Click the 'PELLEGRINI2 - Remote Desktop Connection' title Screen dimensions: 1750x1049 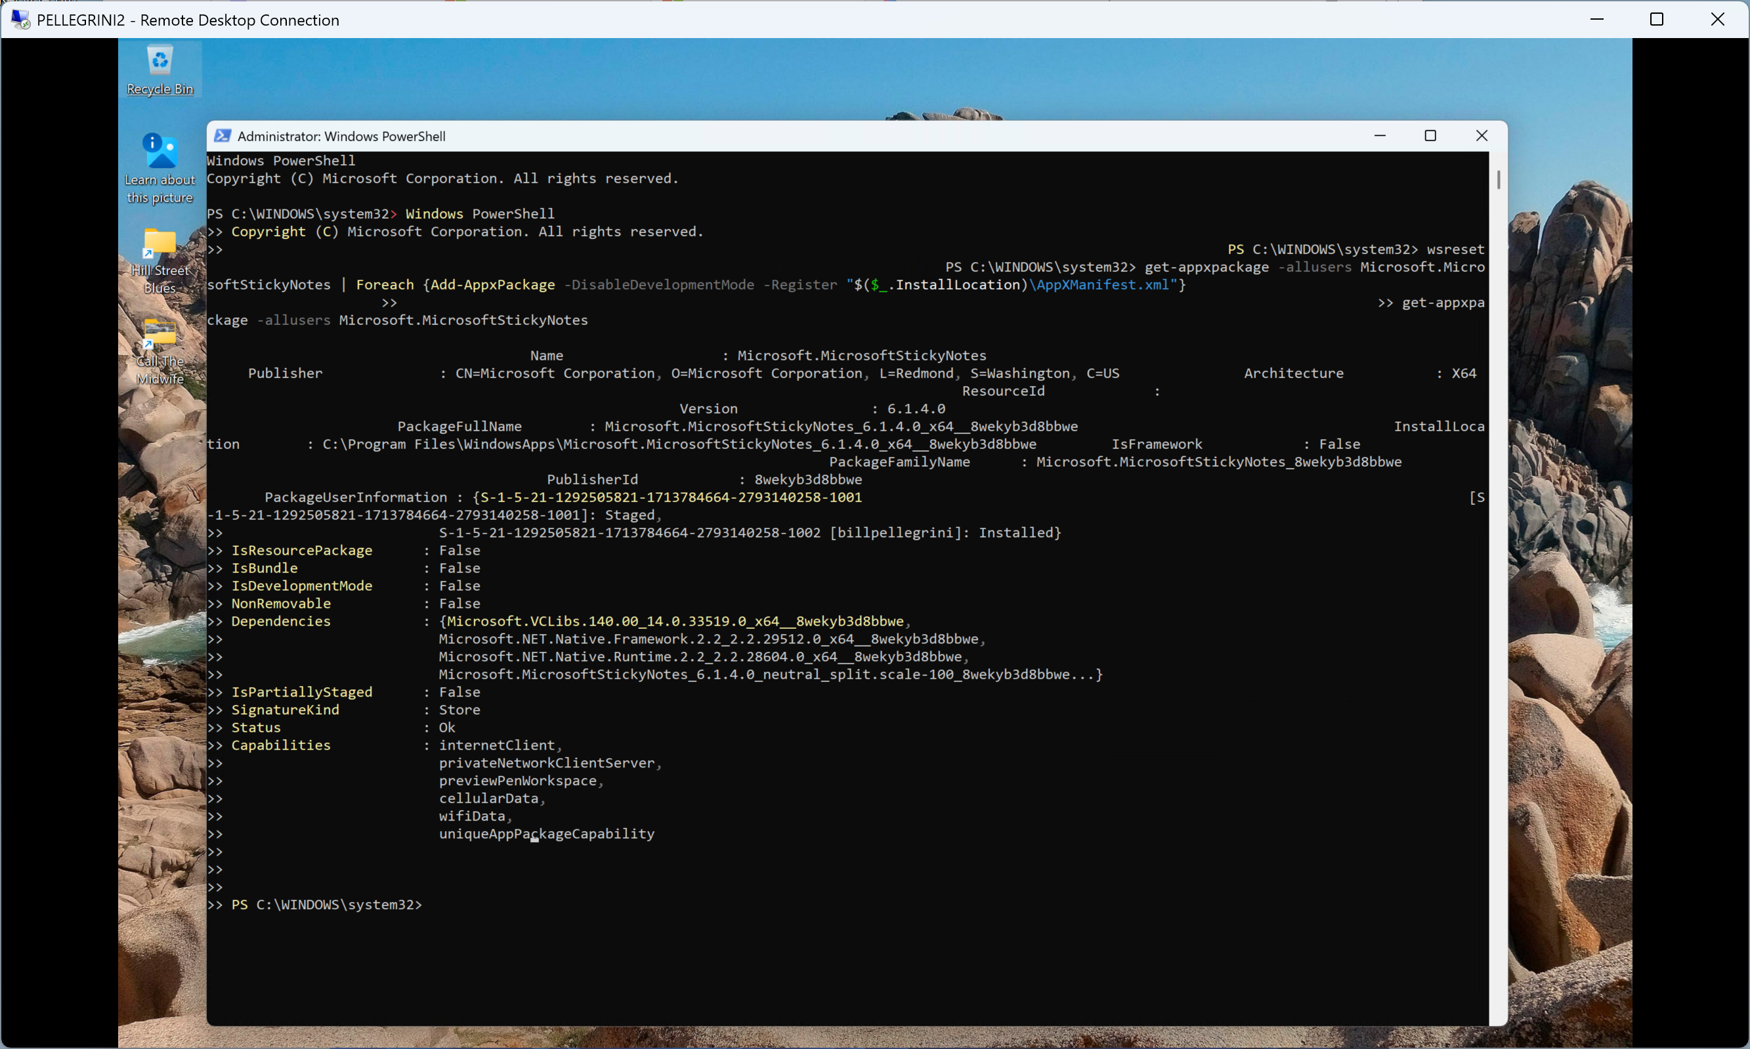188,20
